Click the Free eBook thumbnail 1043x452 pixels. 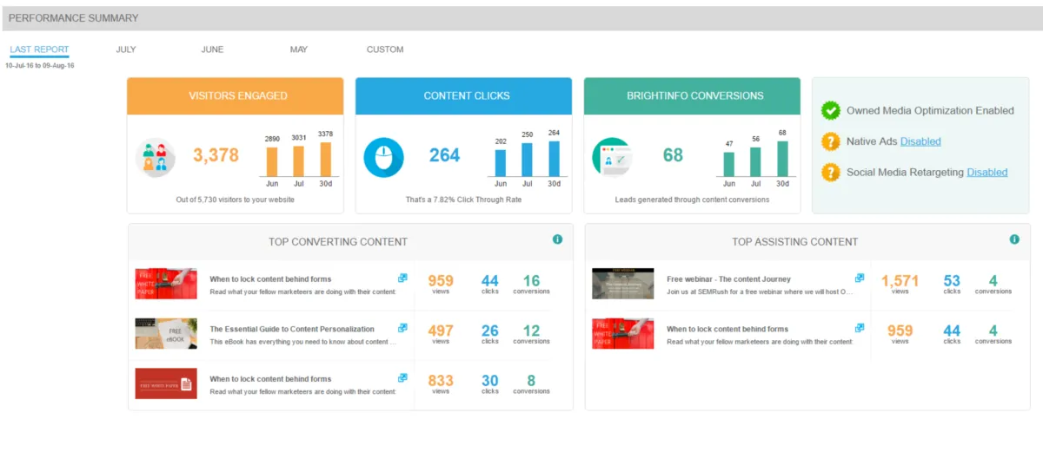pos(166,333)
